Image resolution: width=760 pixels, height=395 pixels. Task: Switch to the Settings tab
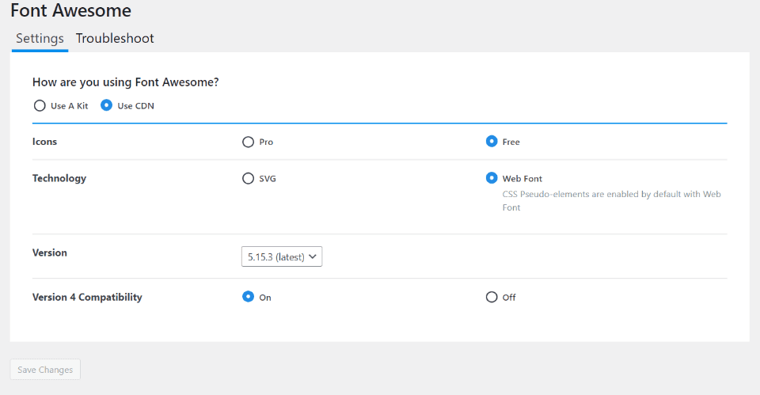(x=40, y=39)
